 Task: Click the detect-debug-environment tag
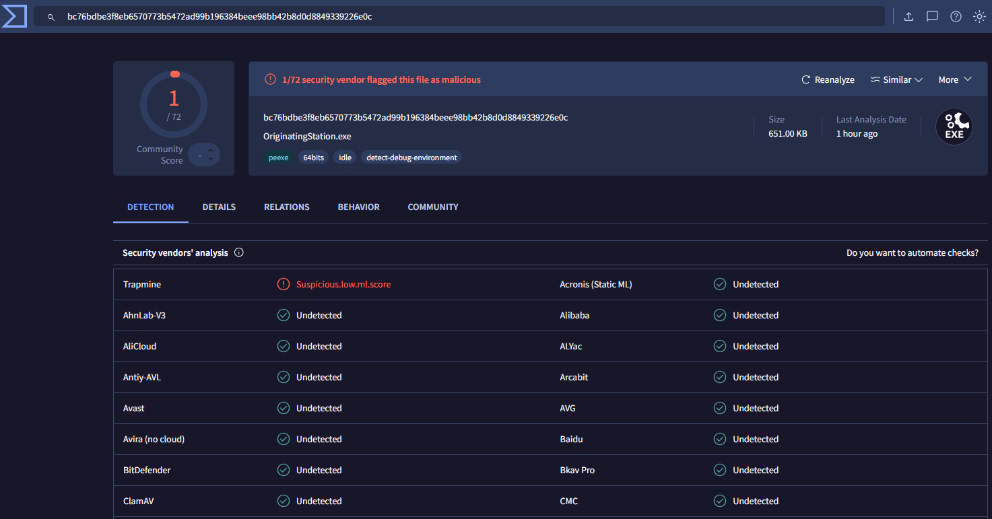coord(411,158)
